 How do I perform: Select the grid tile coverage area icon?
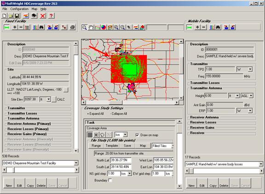point(90,135)
